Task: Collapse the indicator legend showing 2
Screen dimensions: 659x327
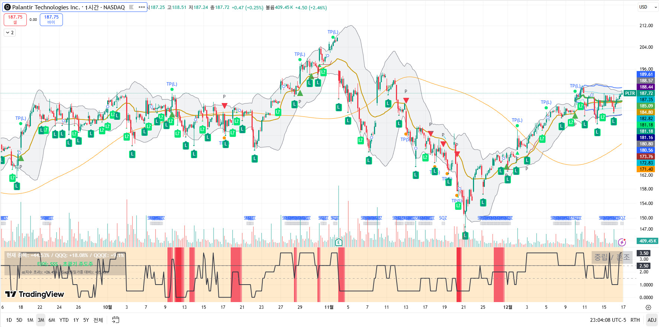Action: pos(10,33)
